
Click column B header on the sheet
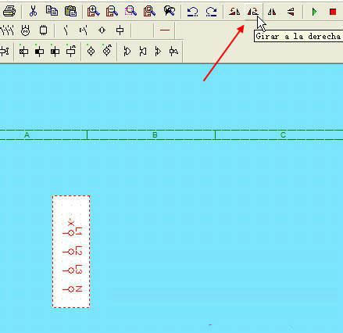tap(155, 135)
